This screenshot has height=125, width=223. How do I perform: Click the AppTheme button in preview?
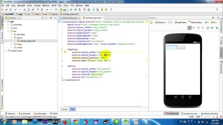[180, 22]
